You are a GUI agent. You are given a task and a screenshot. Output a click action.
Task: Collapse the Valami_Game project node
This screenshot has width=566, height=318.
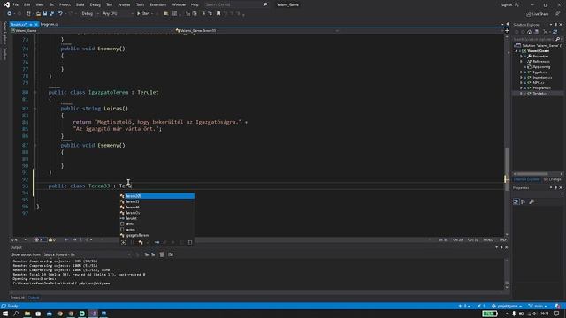click(x=516, y=51)
